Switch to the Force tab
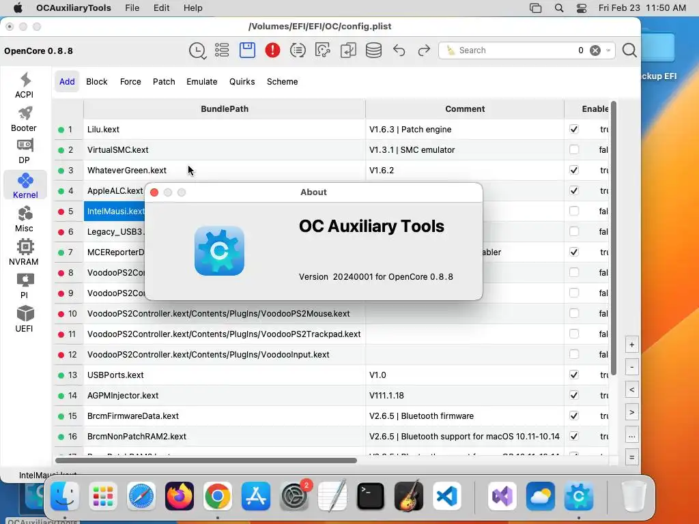This screenshot has height=524, width=699. 130,82
